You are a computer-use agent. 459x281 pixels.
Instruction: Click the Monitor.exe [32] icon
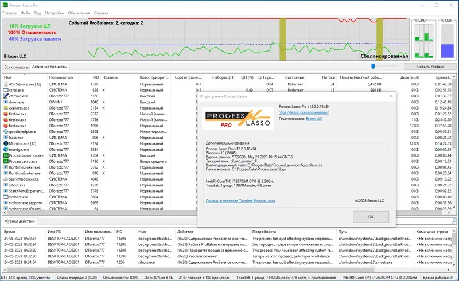point(6,143)
